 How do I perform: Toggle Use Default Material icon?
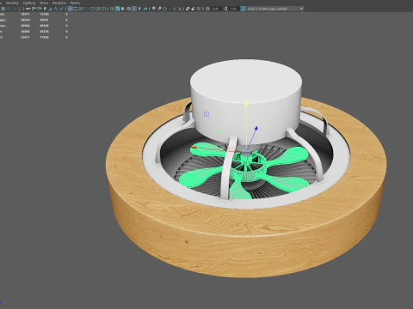click(x=123, y=9)
